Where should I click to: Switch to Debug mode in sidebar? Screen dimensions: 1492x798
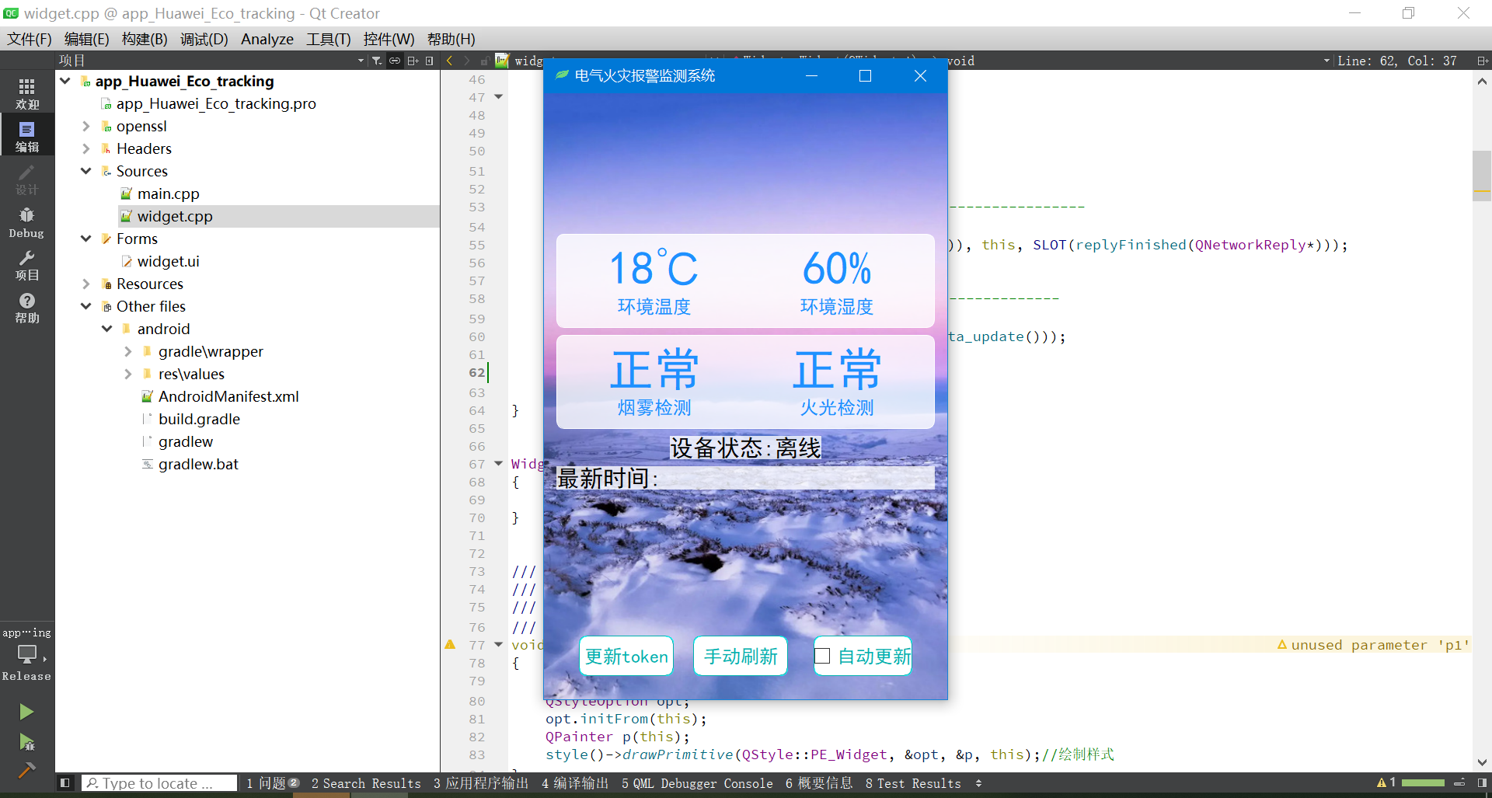(27, 221)
